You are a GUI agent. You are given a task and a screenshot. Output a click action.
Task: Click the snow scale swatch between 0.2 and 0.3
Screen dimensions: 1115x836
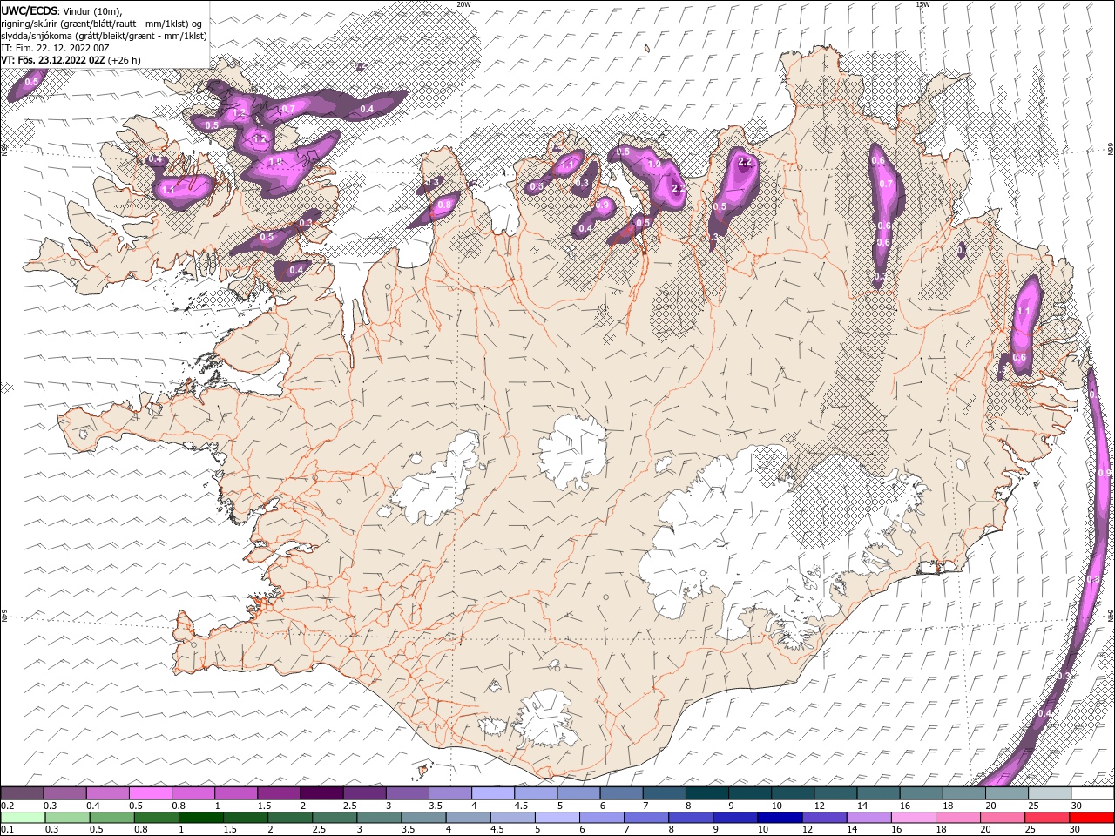click(22, 793)
